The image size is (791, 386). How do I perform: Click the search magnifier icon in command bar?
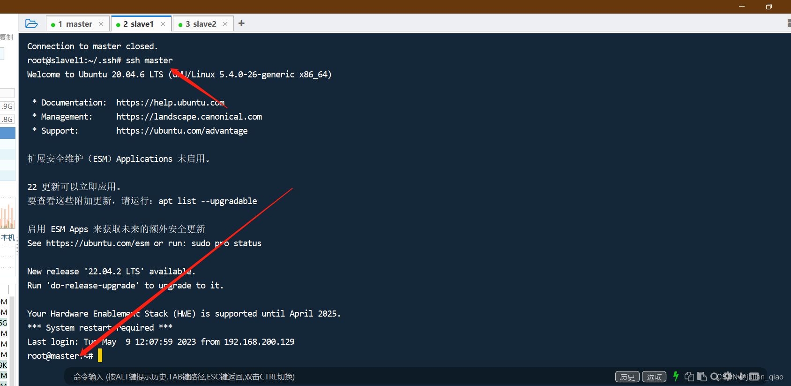coord(714,376)
